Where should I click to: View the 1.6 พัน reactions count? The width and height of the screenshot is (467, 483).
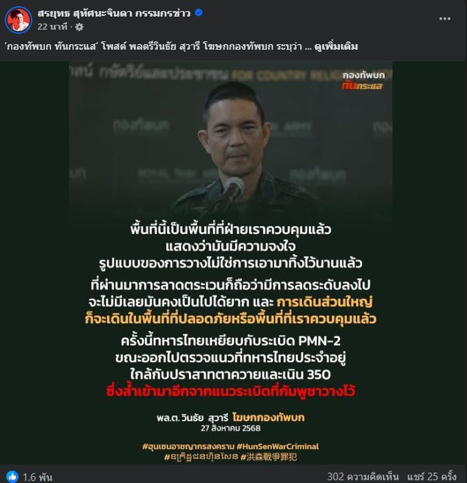[37, 477]
